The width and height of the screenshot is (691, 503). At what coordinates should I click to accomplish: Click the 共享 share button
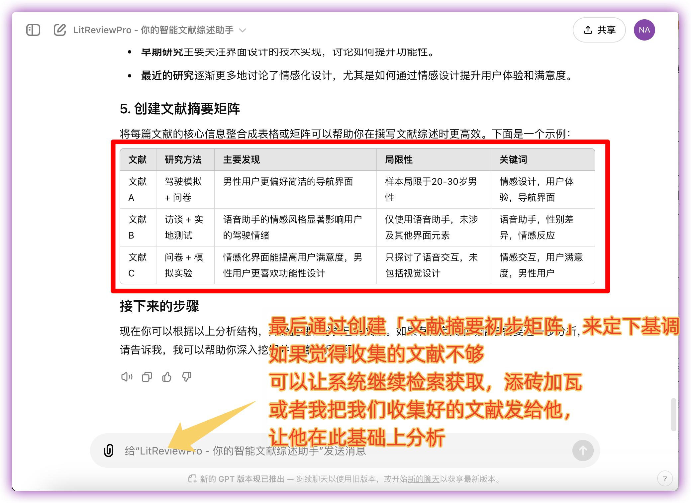[599, 30]
